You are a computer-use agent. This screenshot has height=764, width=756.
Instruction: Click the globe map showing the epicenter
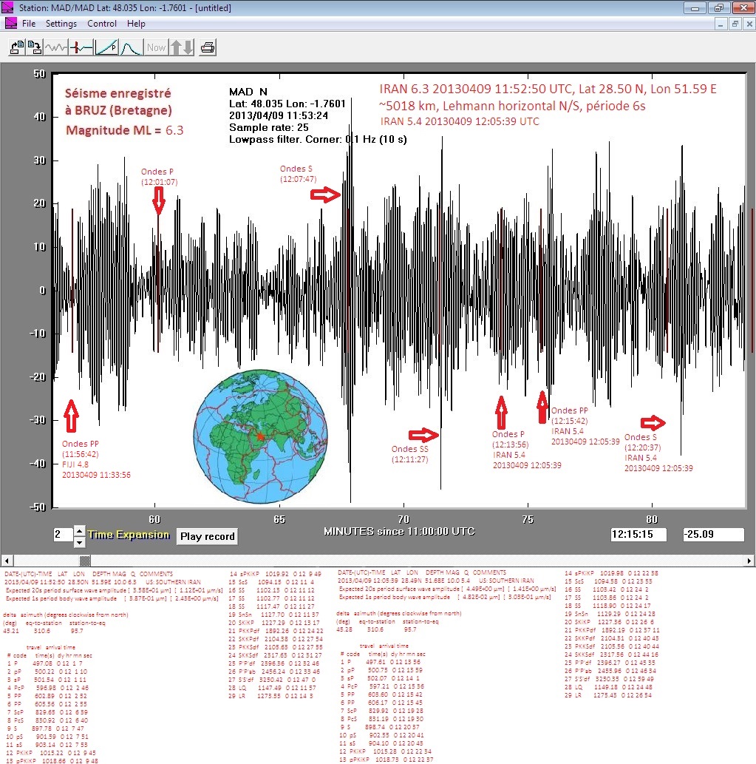(259, 436)
